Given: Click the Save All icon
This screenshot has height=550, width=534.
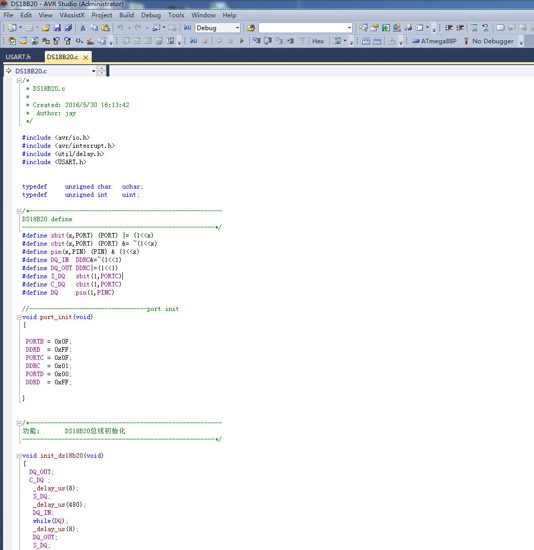Looking at the screenshot, I should point(68,28).
